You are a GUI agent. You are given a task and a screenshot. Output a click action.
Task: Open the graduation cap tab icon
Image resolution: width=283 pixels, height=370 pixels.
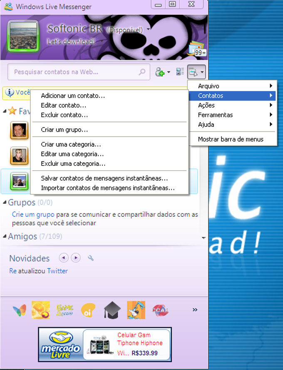(112, 310)
